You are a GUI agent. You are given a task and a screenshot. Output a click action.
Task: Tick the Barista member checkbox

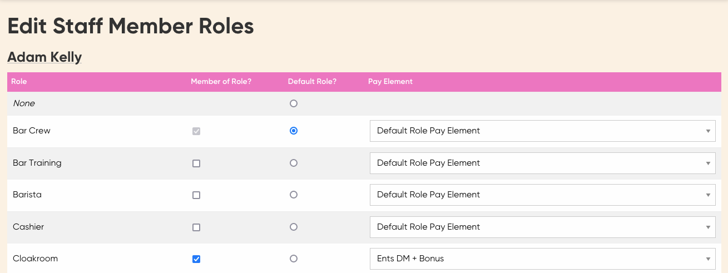pyautogui.click(x=196, y=195)
